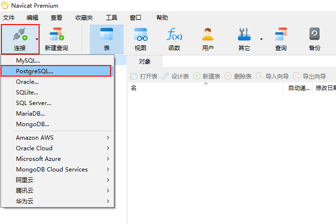Click the 新建表 new table button
This screenshot has width=336, height=224.
click(207, 76)
